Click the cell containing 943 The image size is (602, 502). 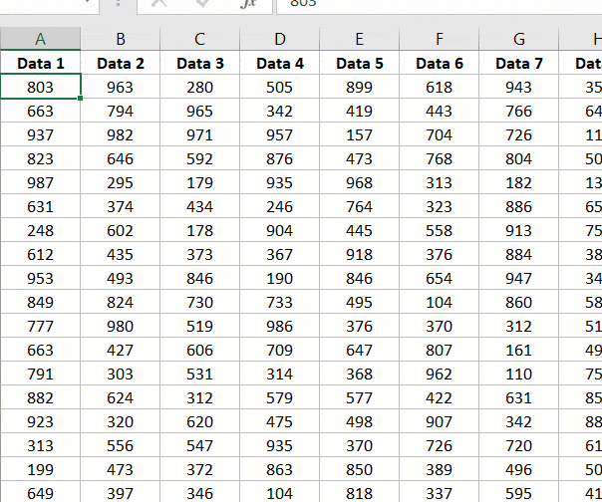518,87
